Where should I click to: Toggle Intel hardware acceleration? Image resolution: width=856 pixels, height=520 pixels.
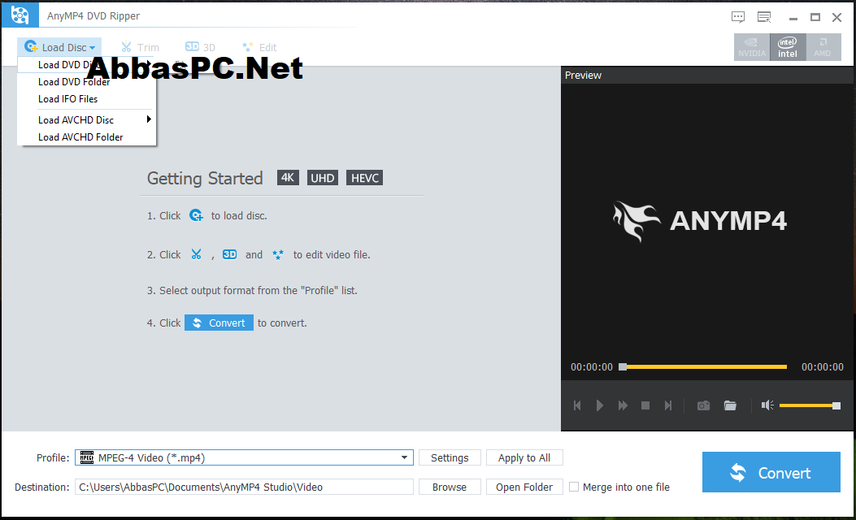pos(787,47)
